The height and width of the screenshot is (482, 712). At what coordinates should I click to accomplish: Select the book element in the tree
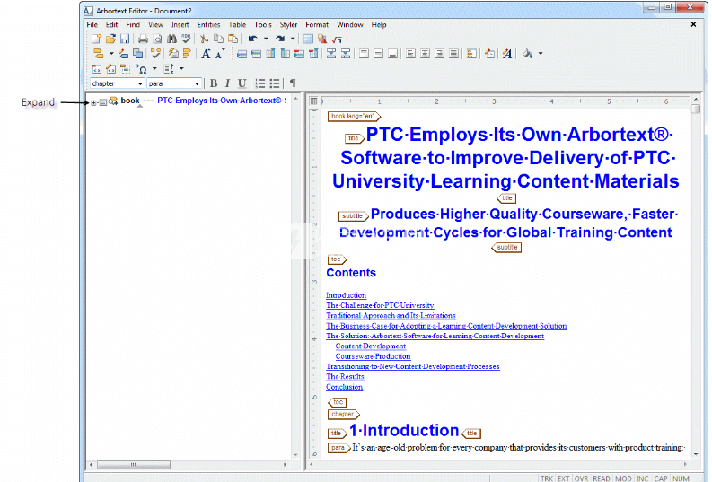coord(130,101)
